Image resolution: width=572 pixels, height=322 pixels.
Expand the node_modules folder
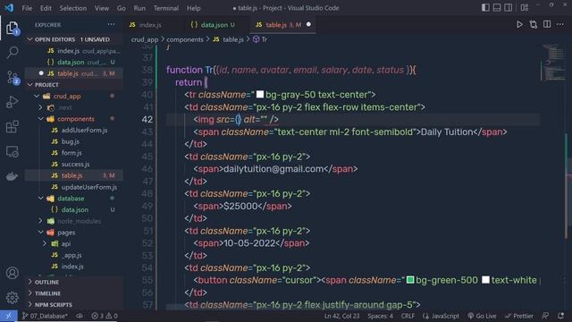tap(40, 221)
